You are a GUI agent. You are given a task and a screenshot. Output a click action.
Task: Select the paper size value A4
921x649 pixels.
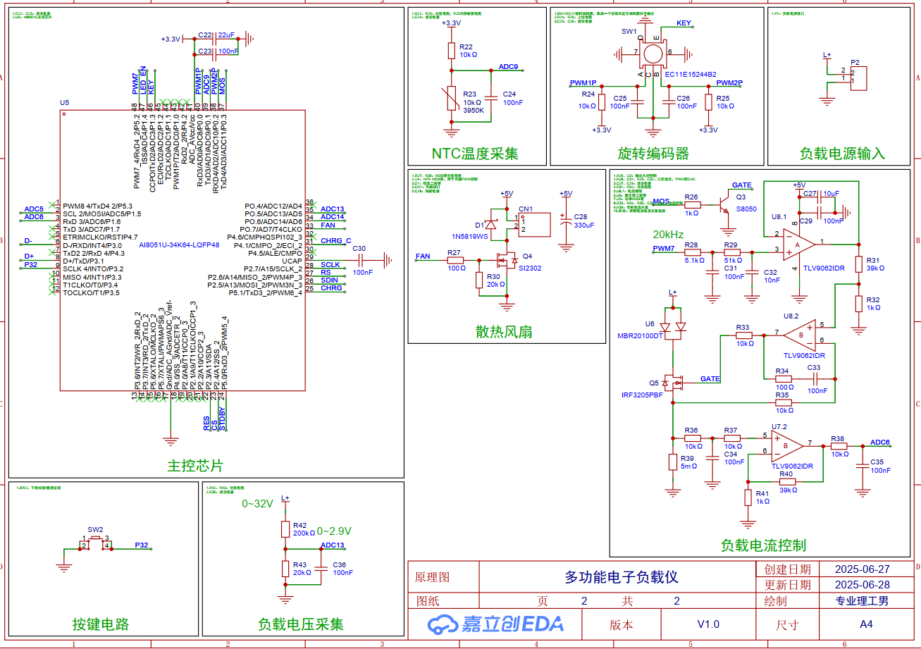point(866,624)
